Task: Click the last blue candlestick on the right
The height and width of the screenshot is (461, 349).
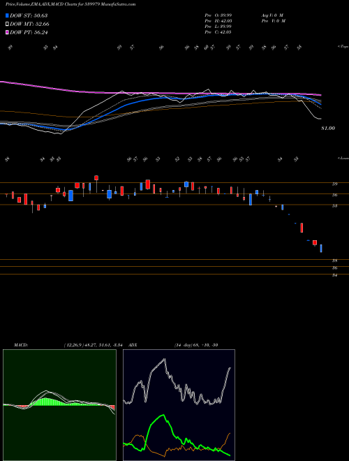Action: click(x=321, y=248)
